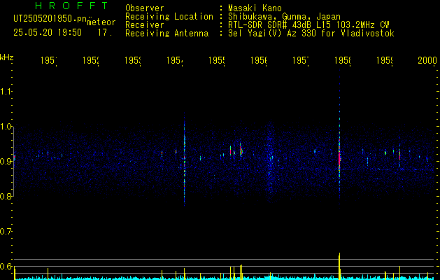This screenshot has width=440, height=280.
Task: Click the diffuse blue noise burst near 1956
Action: tap(270, 162)
